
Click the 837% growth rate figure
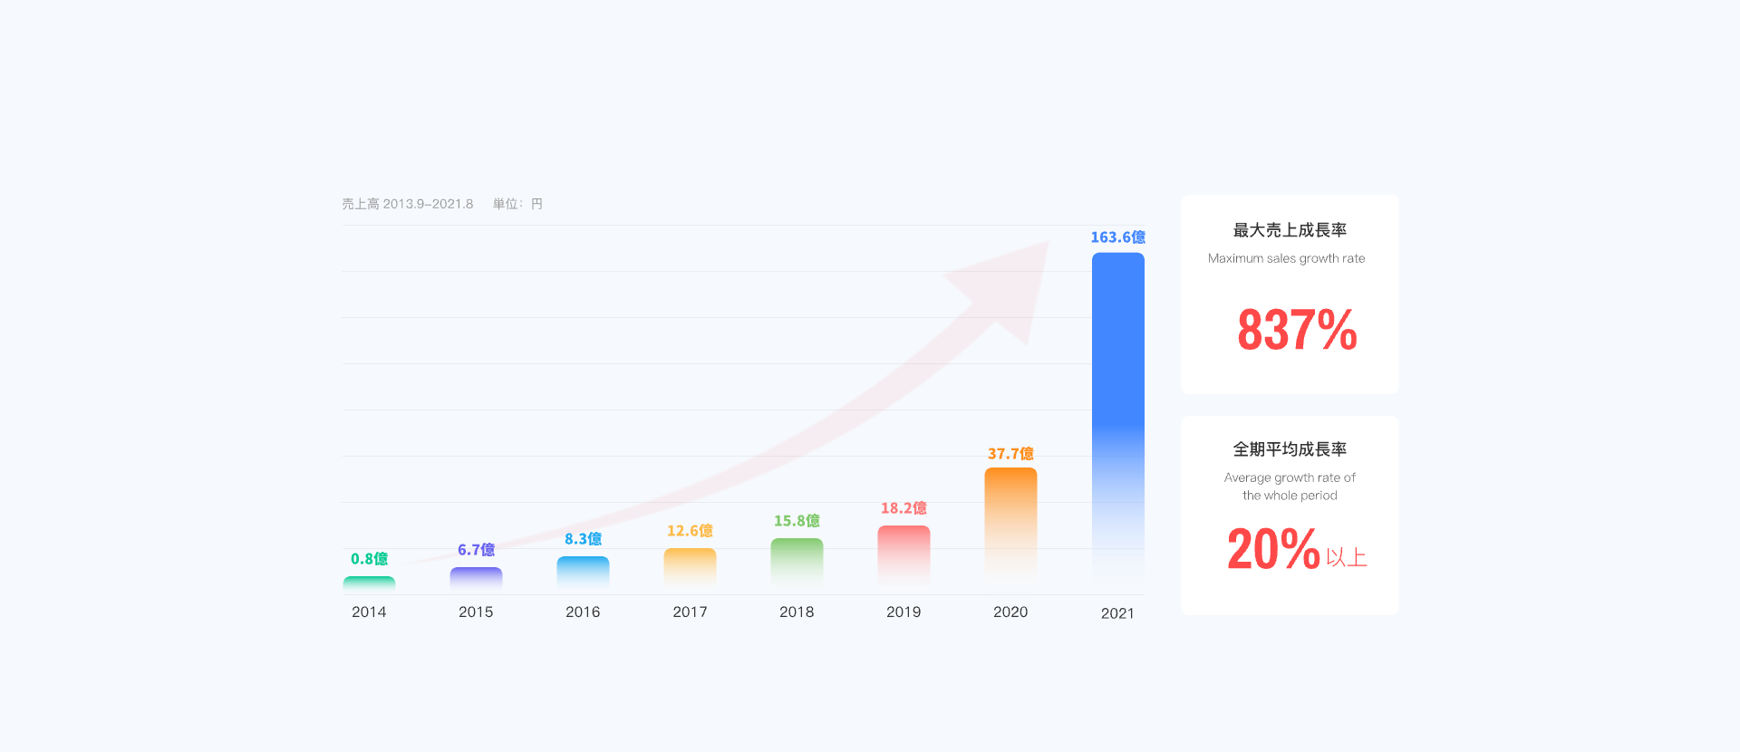point(1297,330)
